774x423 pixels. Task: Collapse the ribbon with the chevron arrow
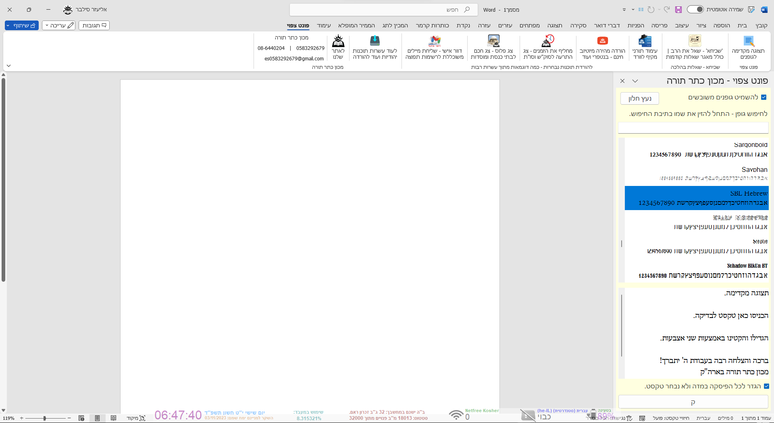[x=8, y=66]
